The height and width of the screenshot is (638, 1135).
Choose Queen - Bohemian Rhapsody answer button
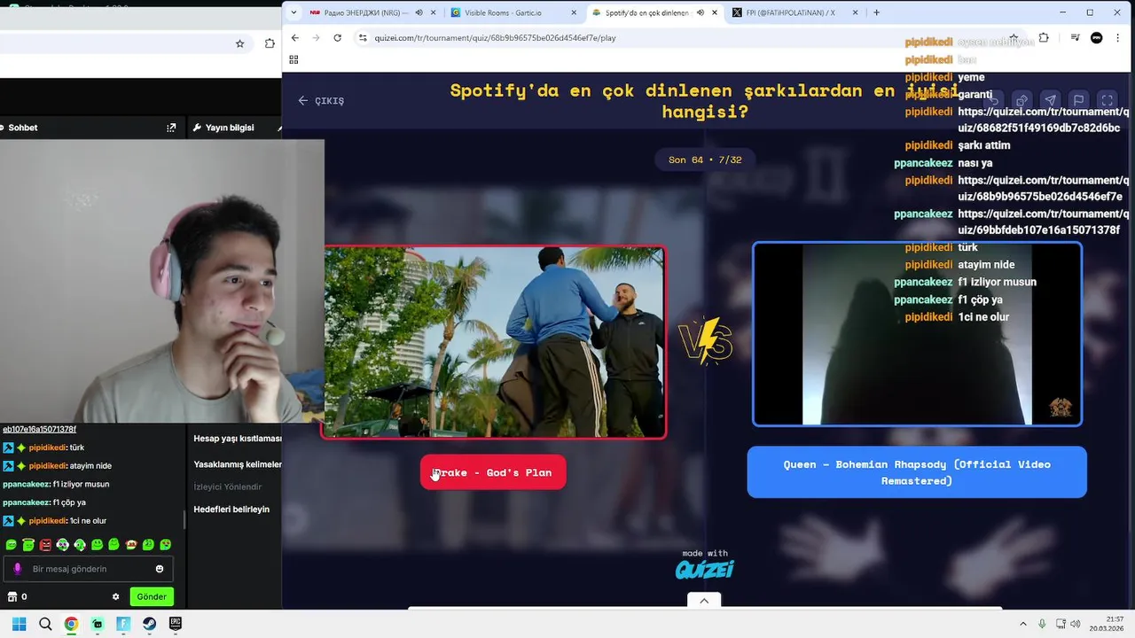[917, 472]
